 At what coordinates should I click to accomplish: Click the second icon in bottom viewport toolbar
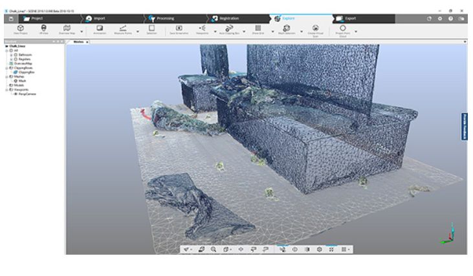pos(201,249)
